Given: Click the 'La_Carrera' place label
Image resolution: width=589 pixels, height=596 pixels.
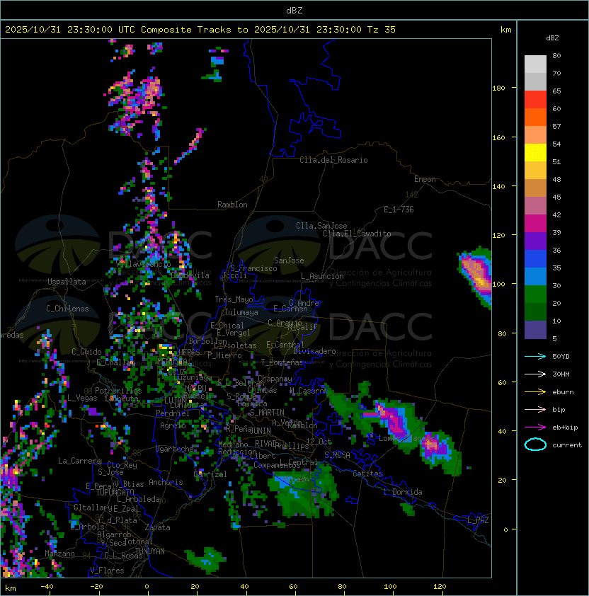Looking at the screenshot, I should pyautogui.click(x=79, y=461).
